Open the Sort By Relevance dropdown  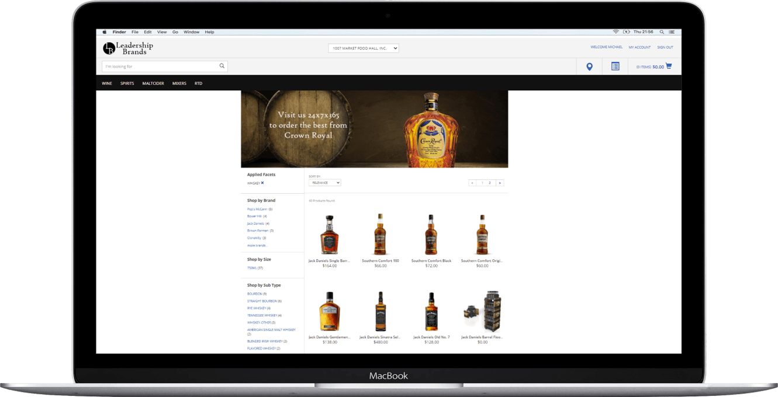tap(324, 183)
